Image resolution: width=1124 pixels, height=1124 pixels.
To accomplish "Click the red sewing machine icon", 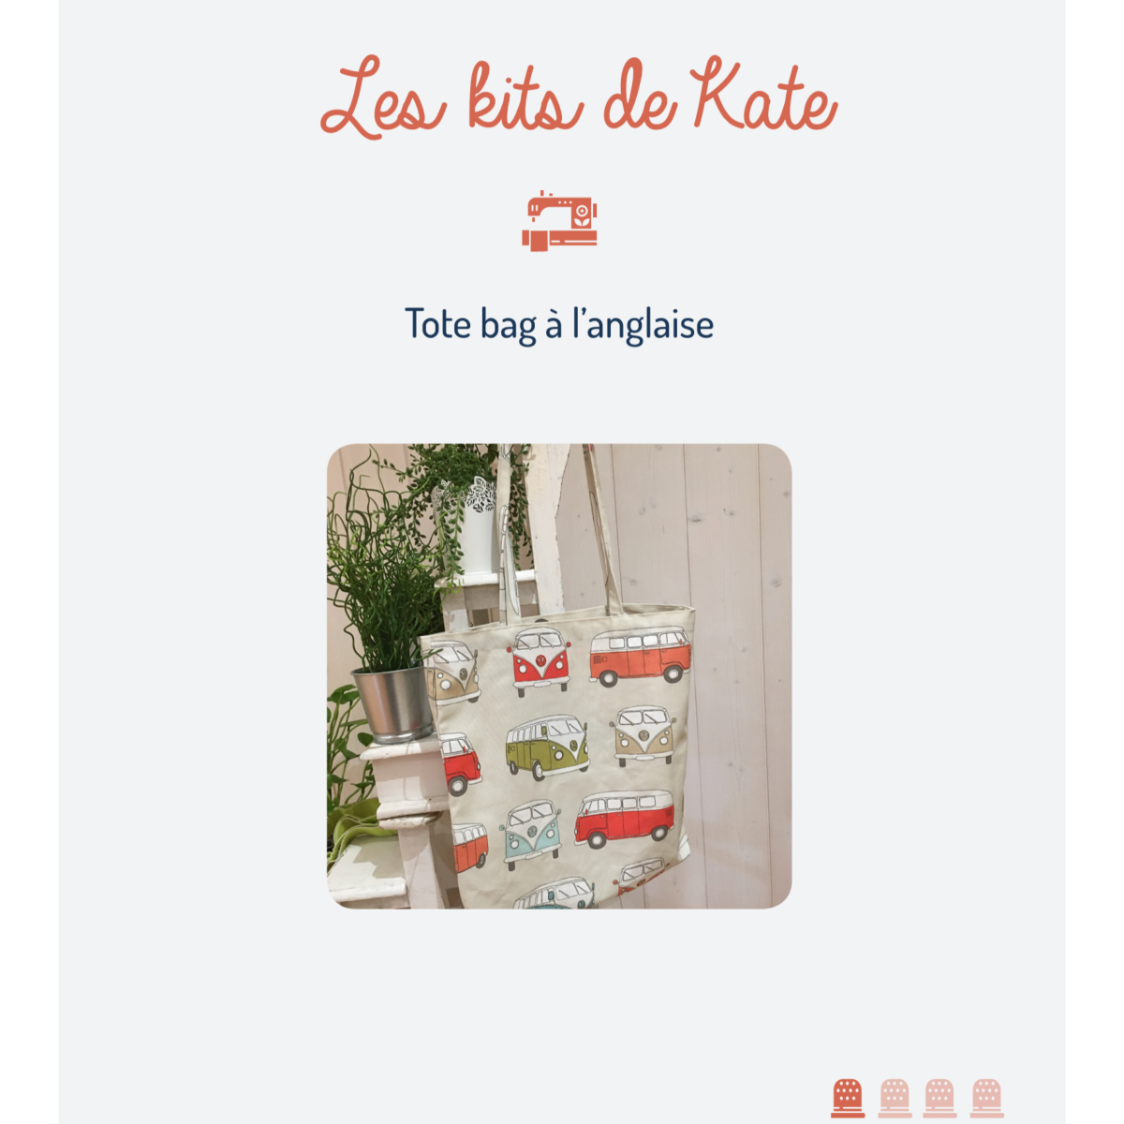I will [559, 221].
